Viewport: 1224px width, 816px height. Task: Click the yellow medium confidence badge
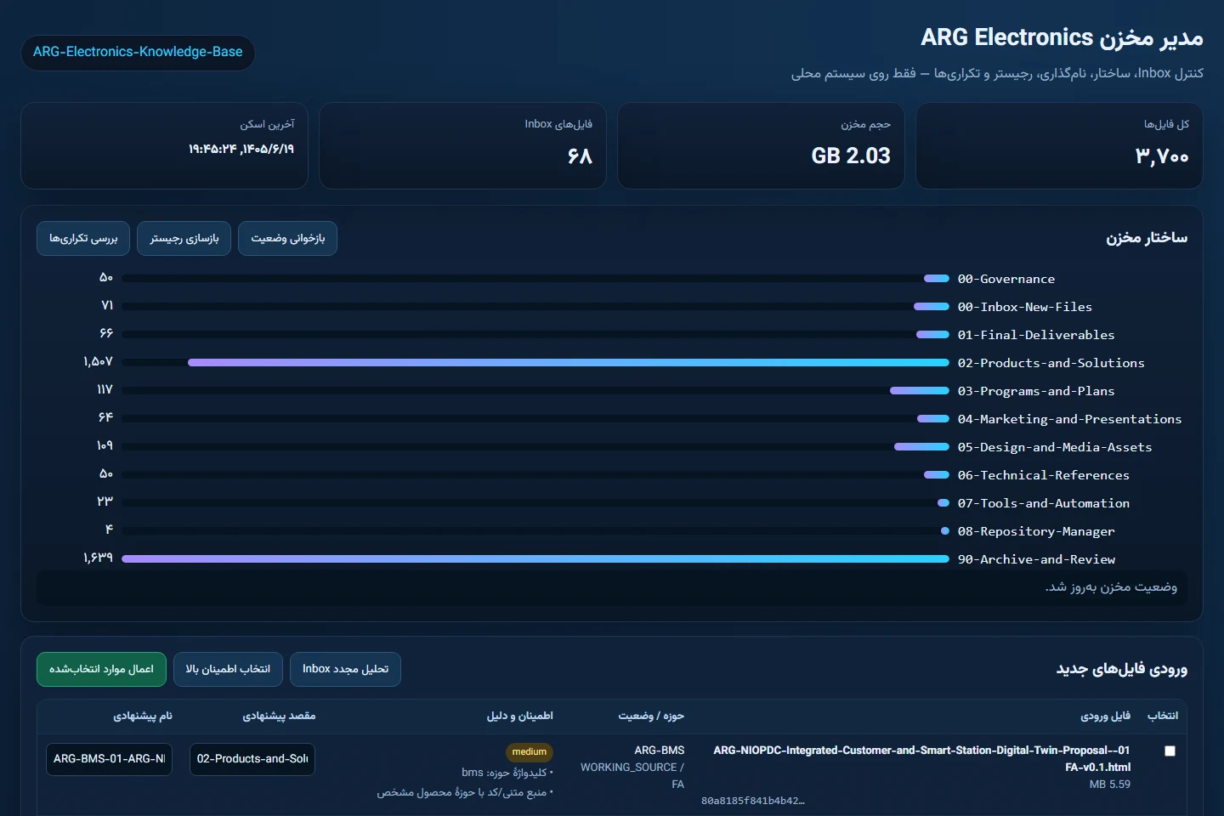[x=530, y=752]
